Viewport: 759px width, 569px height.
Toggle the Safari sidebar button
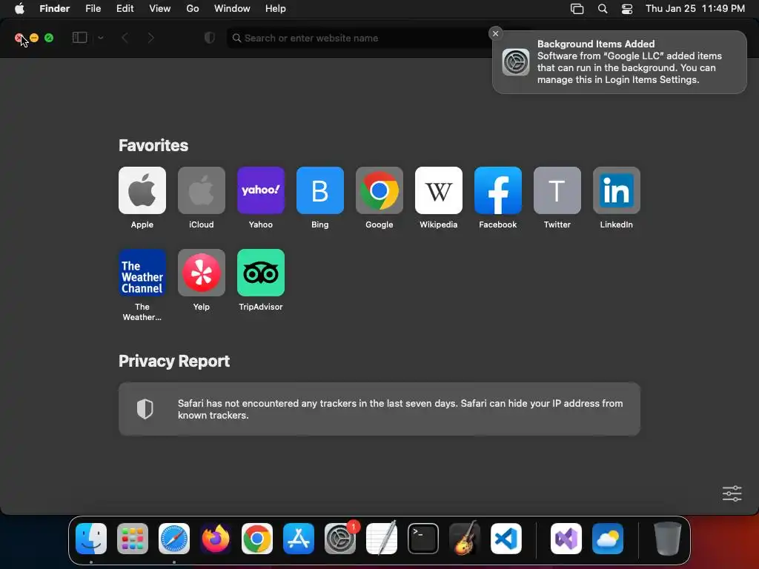click(x=79, y=38)
